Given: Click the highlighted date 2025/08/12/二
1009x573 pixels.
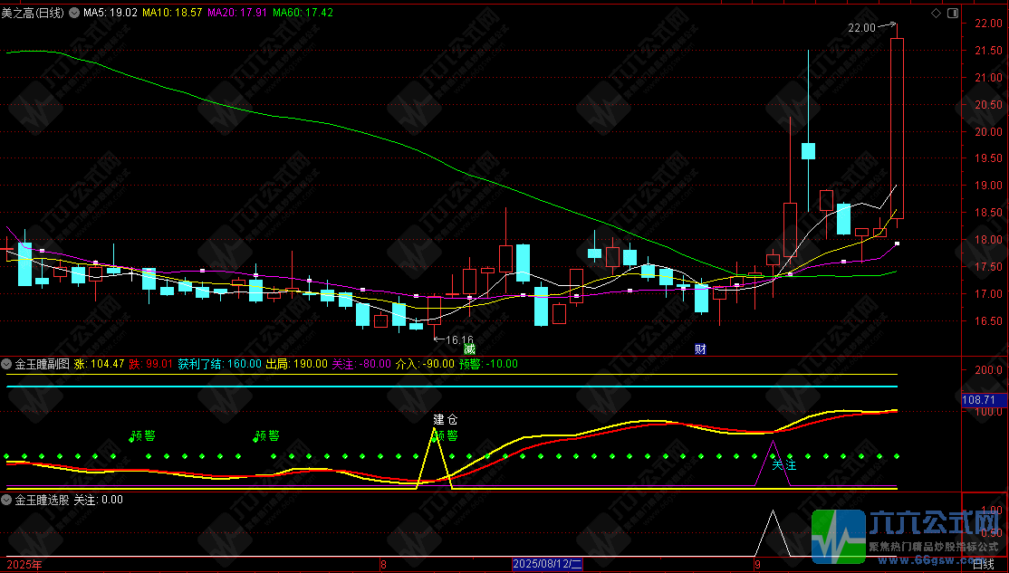Looking at the screenshot, I should point(548,565).
